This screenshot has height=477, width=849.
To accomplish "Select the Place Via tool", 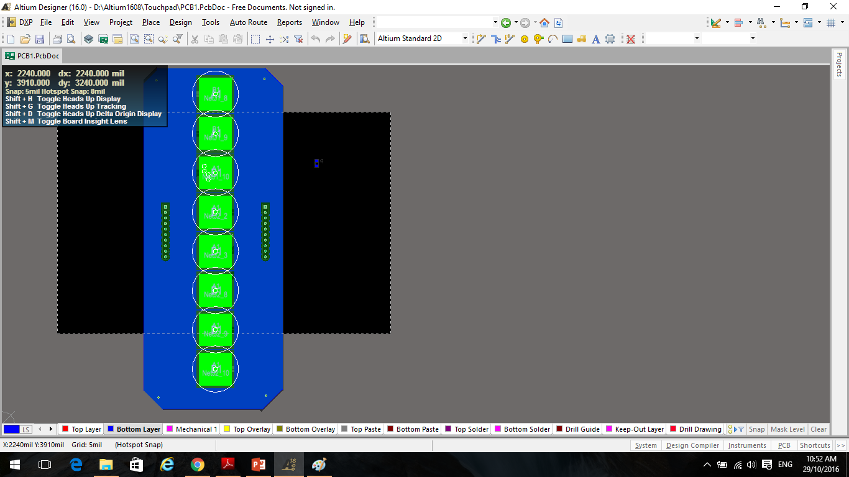I will (538, 39).
